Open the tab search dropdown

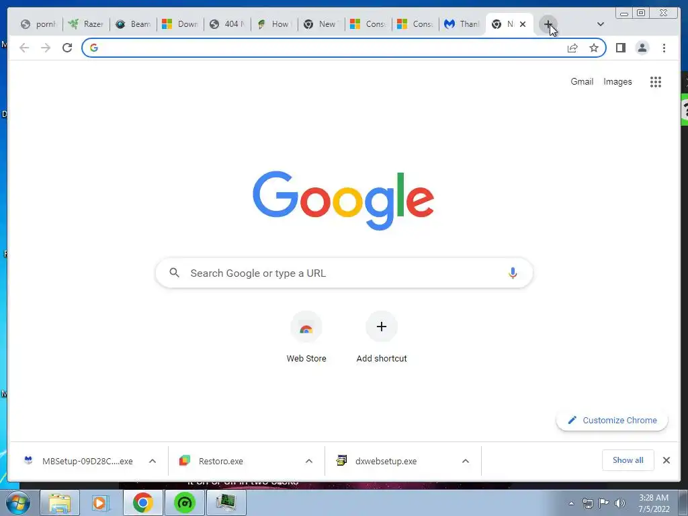601,24
